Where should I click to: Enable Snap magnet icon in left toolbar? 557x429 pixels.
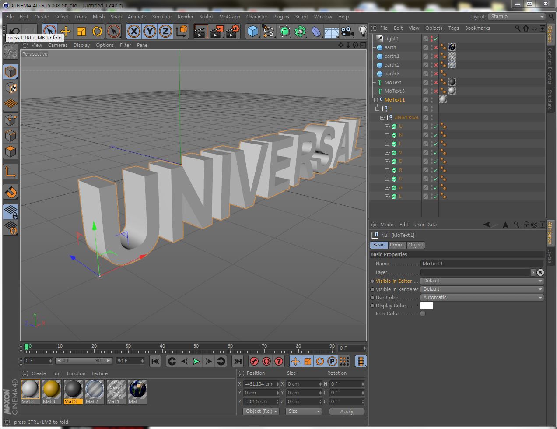11,192
